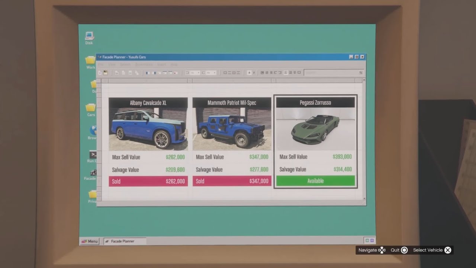Click the scrollbar down arrow
This screenshot has width=476, height=268.
coord(364,199)
